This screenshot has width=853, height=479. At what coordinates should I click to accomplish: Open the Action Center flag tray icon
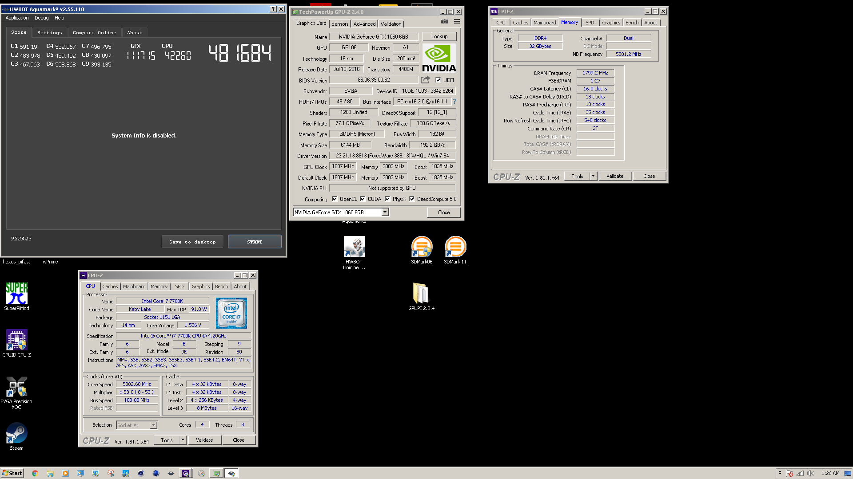pos(789,473)
